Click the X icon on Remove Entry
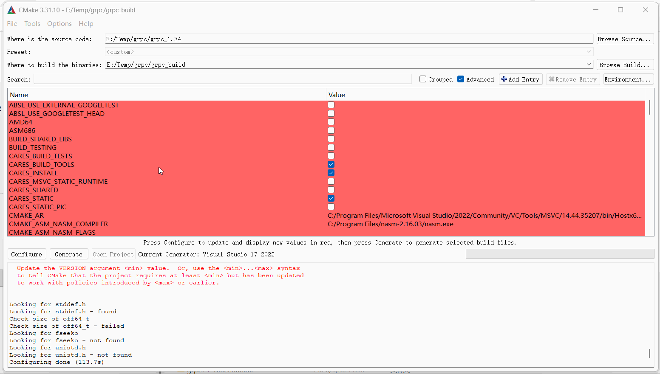This screenshot has height=374, width=660. tap(552, 79)
